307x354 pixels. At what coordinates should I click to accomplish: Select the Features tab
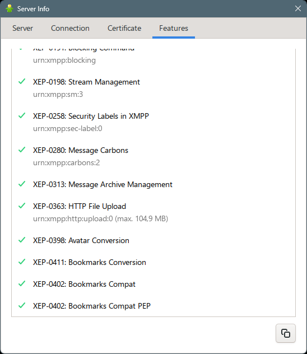(x=174, y=28)
